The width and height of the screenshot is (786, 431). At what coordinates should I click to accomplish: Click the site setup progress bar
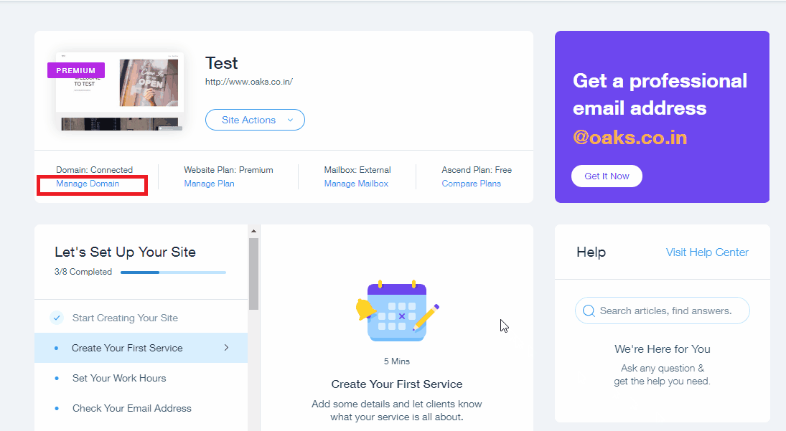173,273
